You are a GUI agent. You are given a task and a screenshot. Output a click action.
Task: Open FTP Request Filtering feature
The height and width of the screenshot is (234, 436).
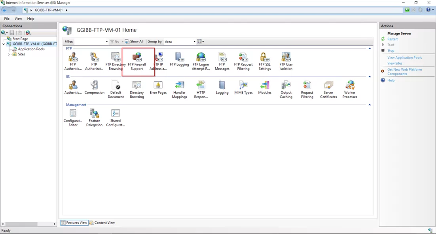point(243,61)
